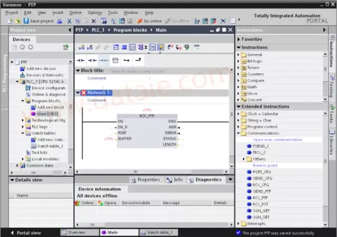Collapse the Network 1 section
The image size is (337, 237).
pyautogui.click(x=78, y=92)
